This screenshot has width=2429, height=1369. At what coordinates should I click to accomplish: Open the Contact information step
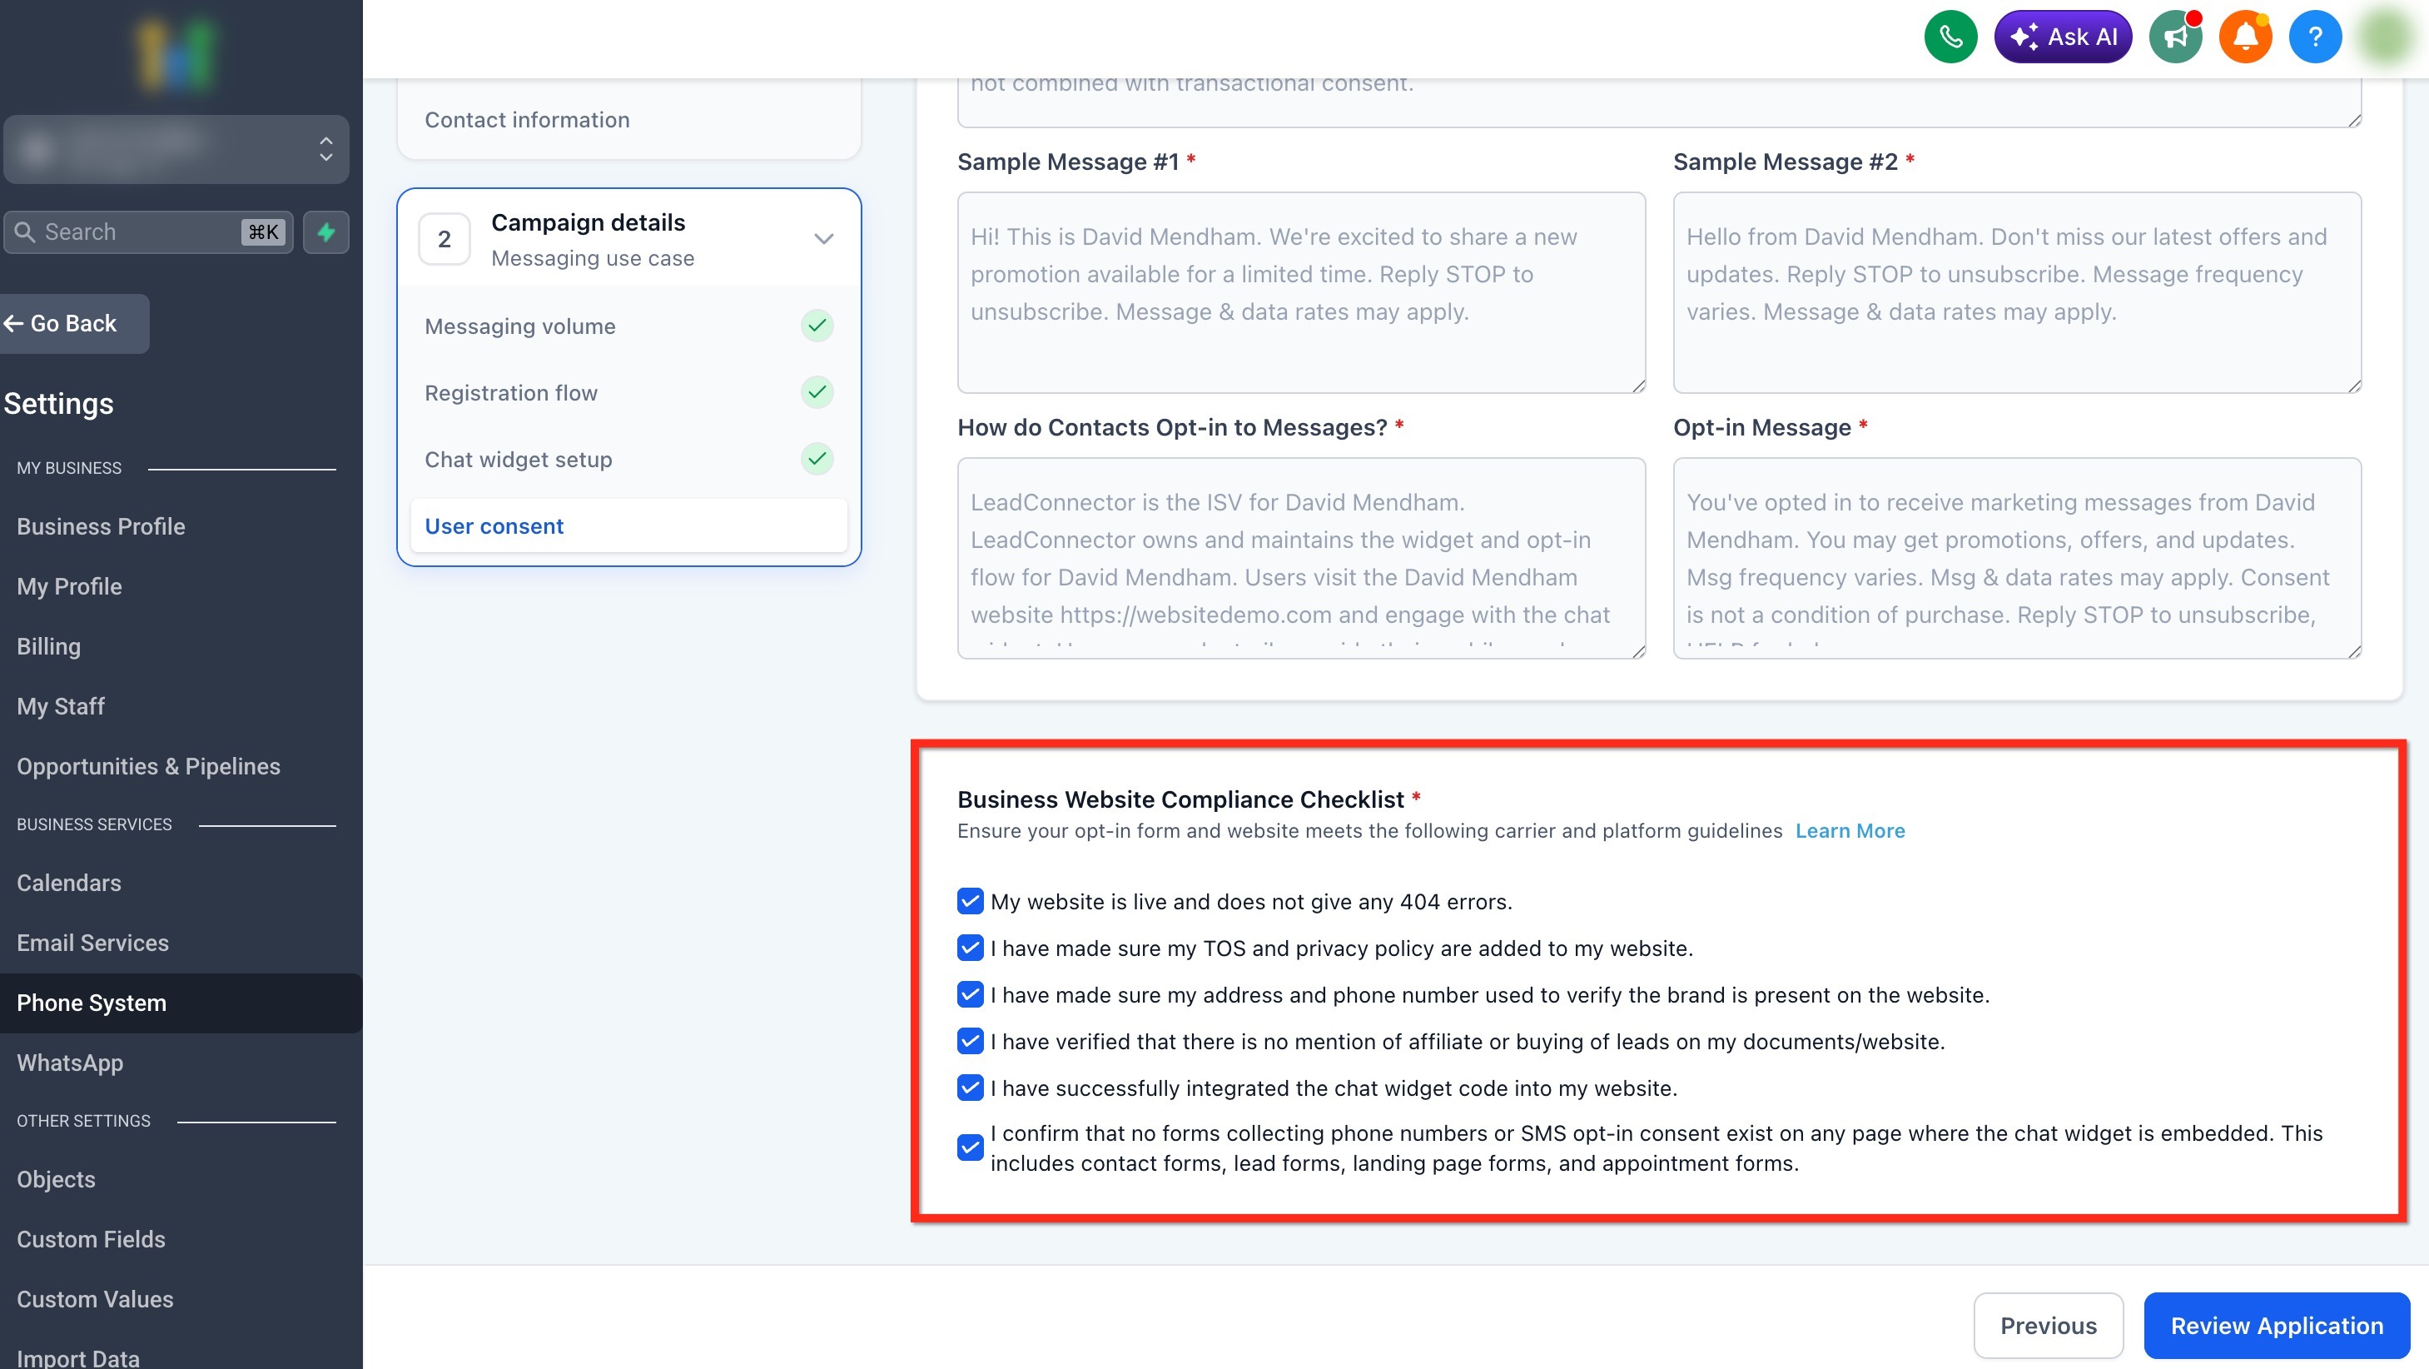[x=527, y=120]
